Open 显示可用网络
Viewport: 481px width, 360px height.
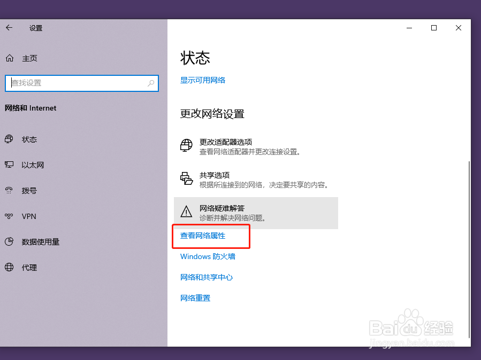point(202,80)
